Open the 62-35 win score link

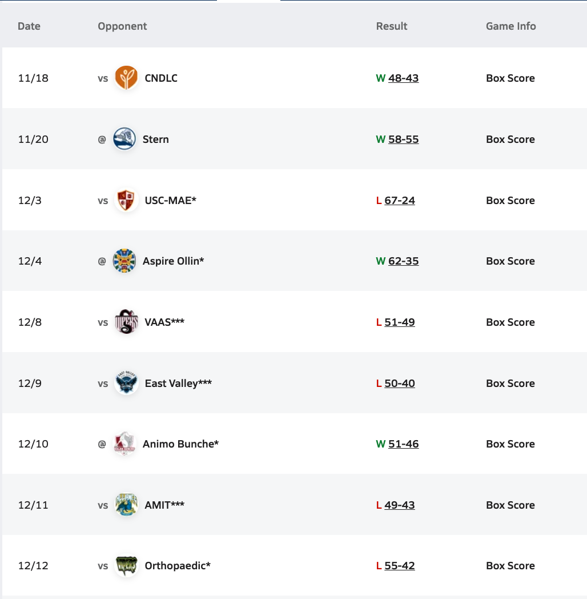pyautogui.click(x=403, y=261)
